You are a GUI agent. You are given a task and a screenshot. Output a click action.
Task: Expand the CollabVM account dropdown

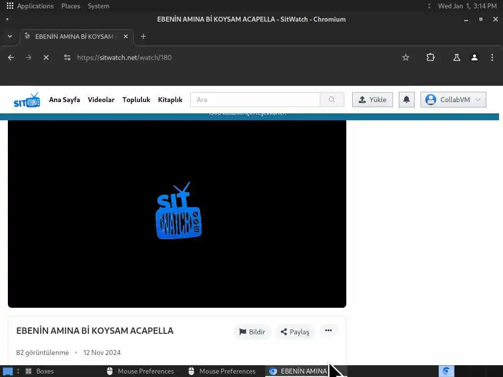tap(453, 100)
